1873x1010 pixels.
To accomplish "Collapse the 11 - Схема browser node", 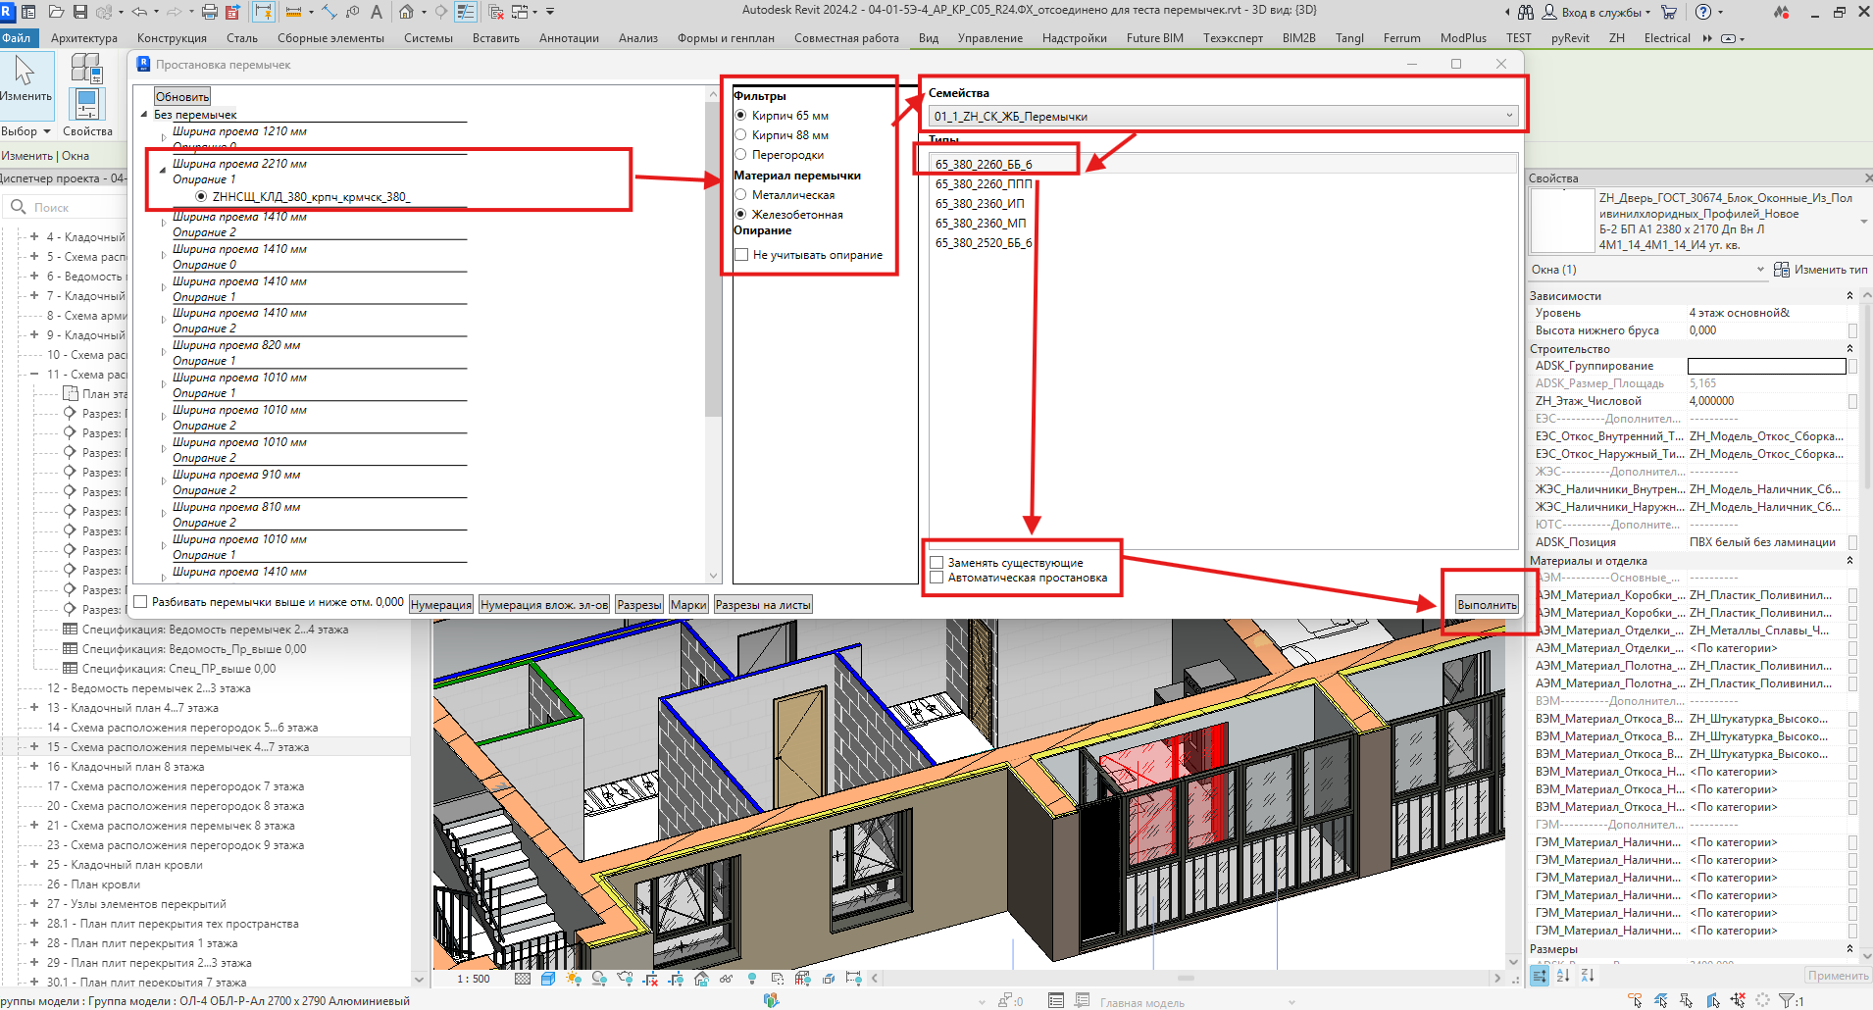I will [34, 375].
